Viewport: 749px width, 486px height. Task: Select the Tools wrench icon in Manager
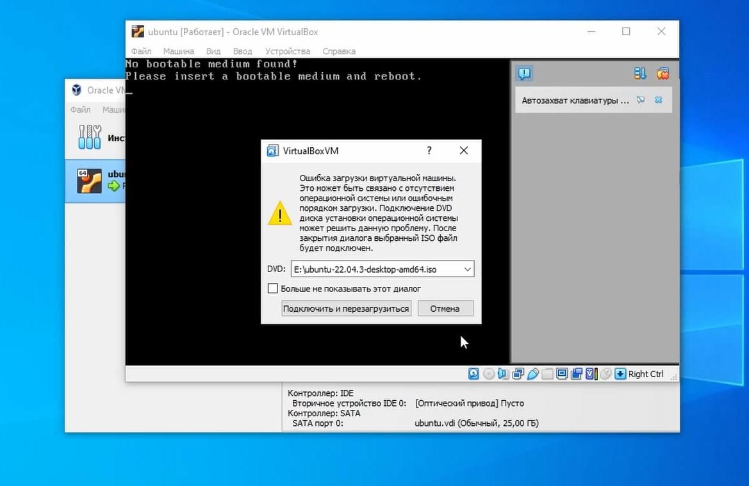click(90, 137)
